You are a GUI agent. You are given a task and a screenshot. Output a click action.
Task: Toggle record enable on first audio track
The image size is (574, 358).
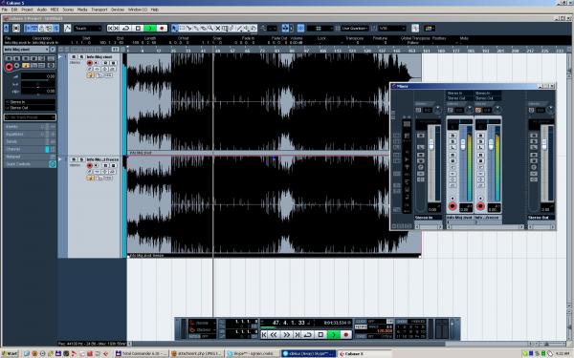click(89, 63)
